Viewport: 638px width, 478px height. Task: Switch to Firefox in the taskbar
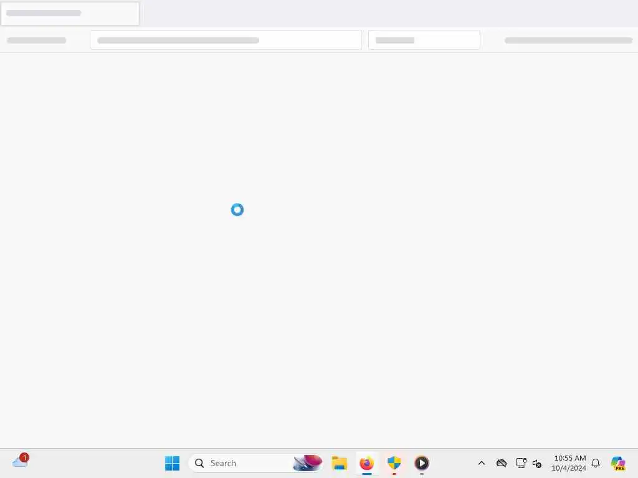[366, 463]
